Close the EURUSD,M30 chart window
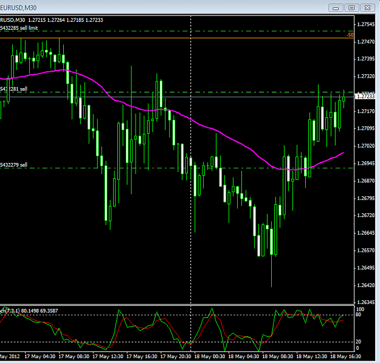This screenshot has width=380, height=363. tap(368, 8)
